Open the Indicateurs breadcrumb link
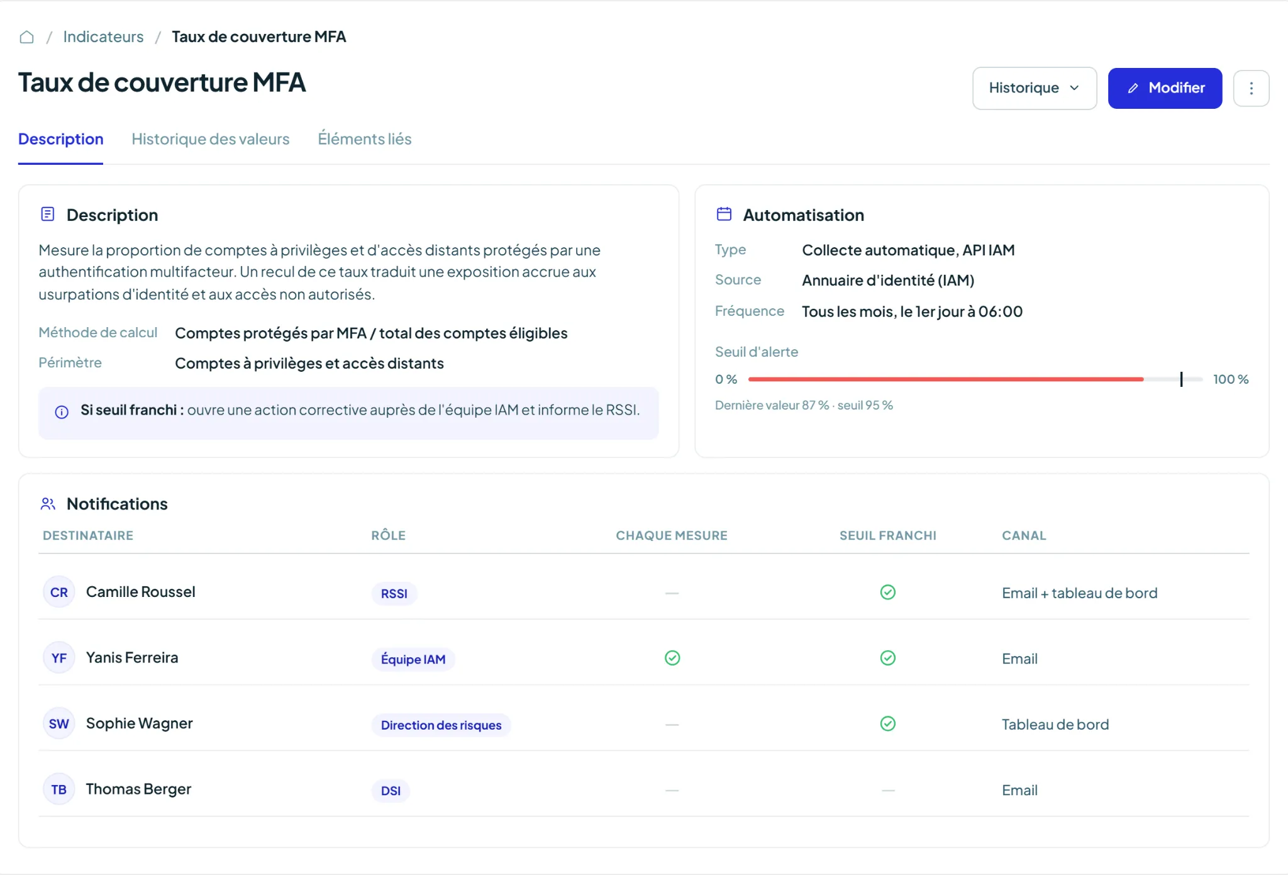Screen dimensions: 1288x875 point(103,37)
